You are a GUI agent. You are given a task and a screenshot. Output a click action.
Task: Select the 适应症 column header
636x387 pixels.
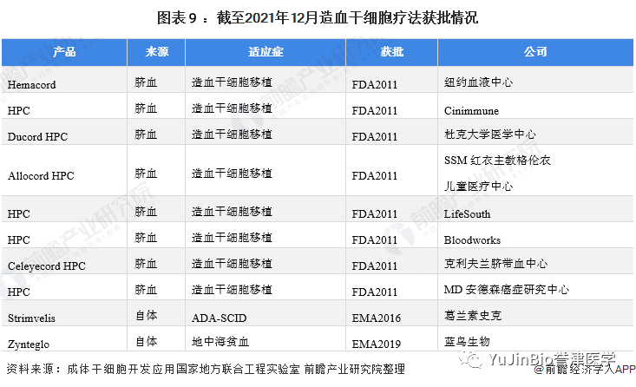pyautogui.click(x=266, y=52)
